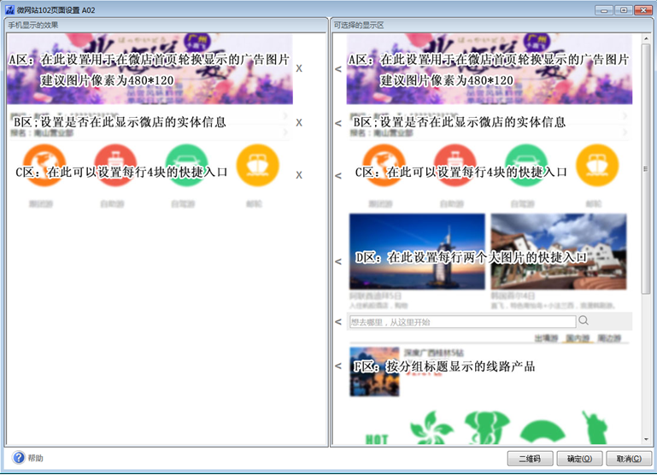This screenshot has width=657, height=475.
Task: Click the green HOT label
Action: [x=377, y=439]
